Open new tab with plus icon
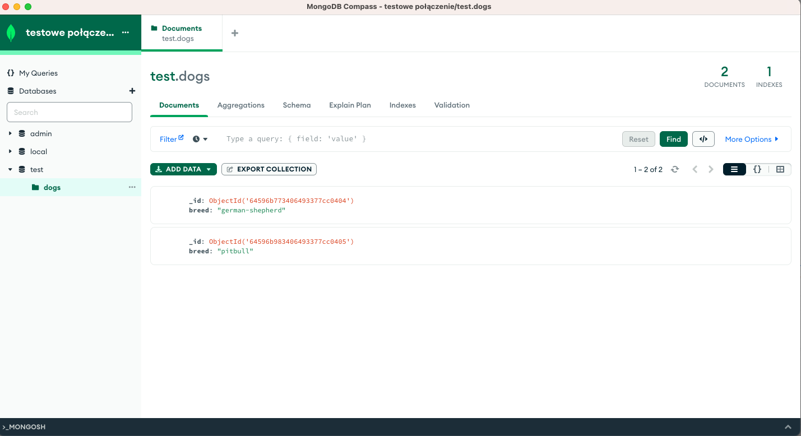This screenshot has height=436, width=801. pos(235,33)
